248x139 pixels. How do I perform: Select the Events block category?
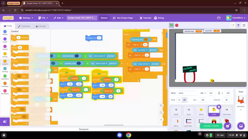pyautogui.click(x=5, y=55)
